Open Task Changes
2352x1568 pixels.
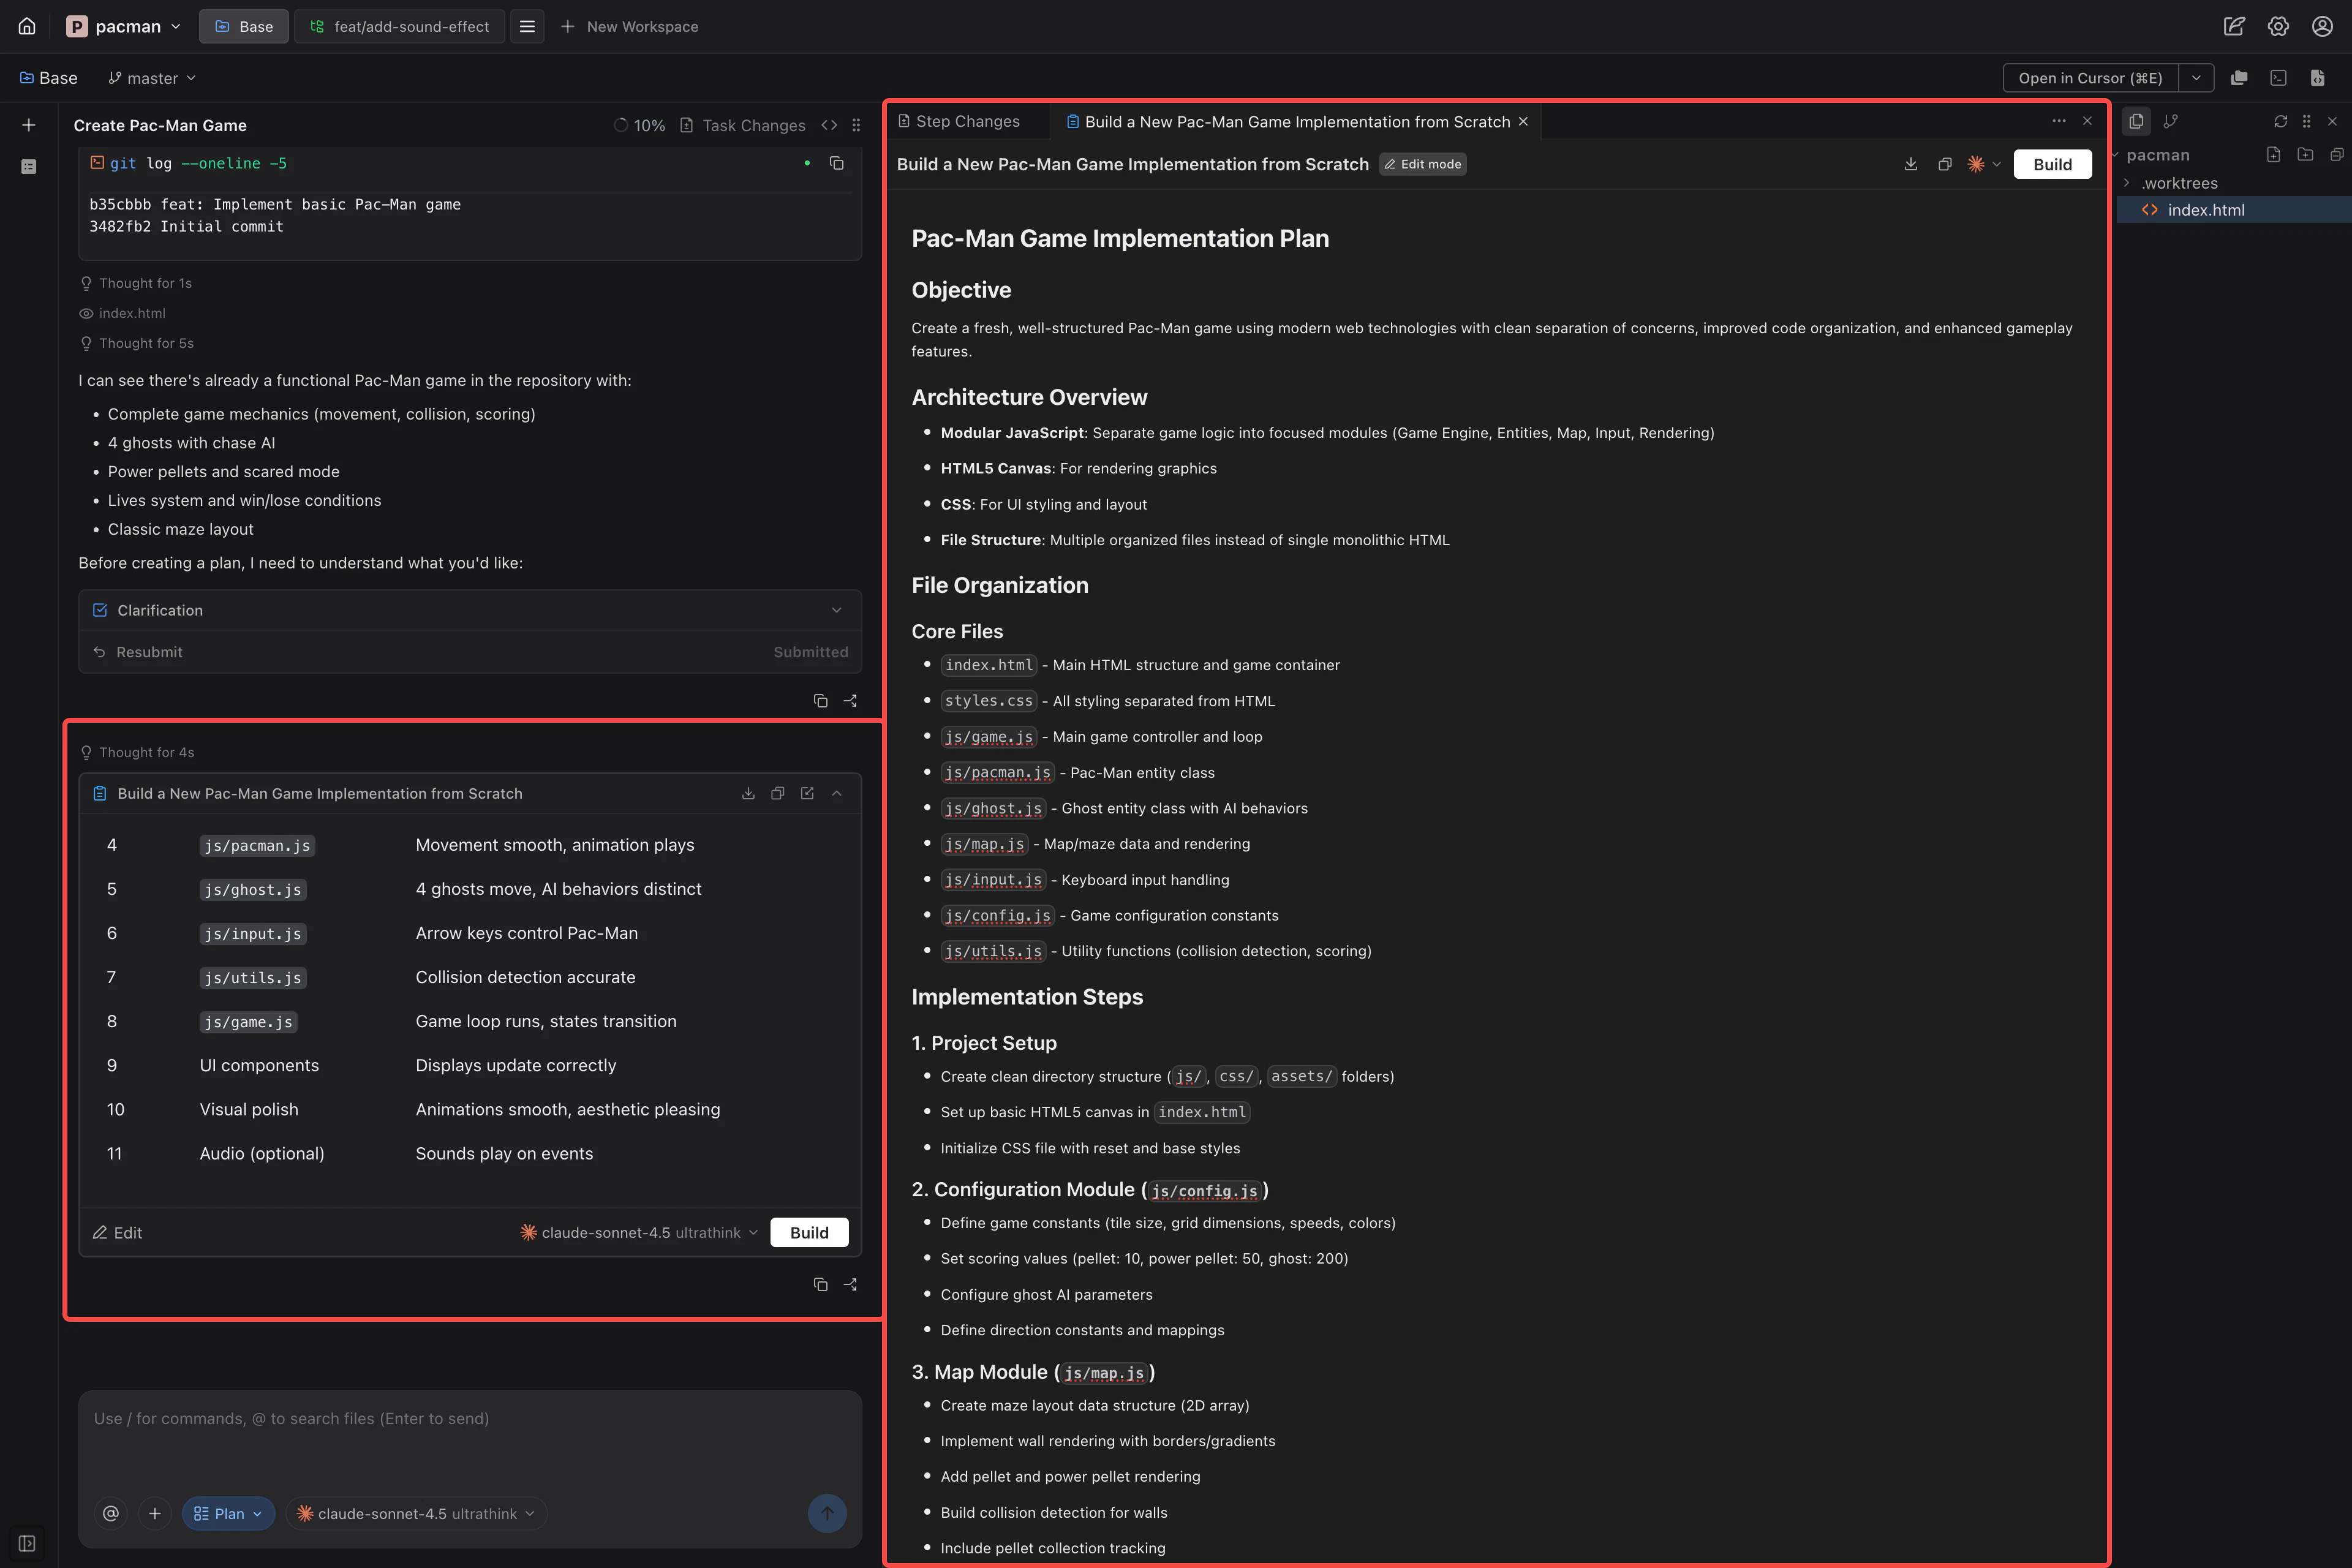(x=743, y=125)
